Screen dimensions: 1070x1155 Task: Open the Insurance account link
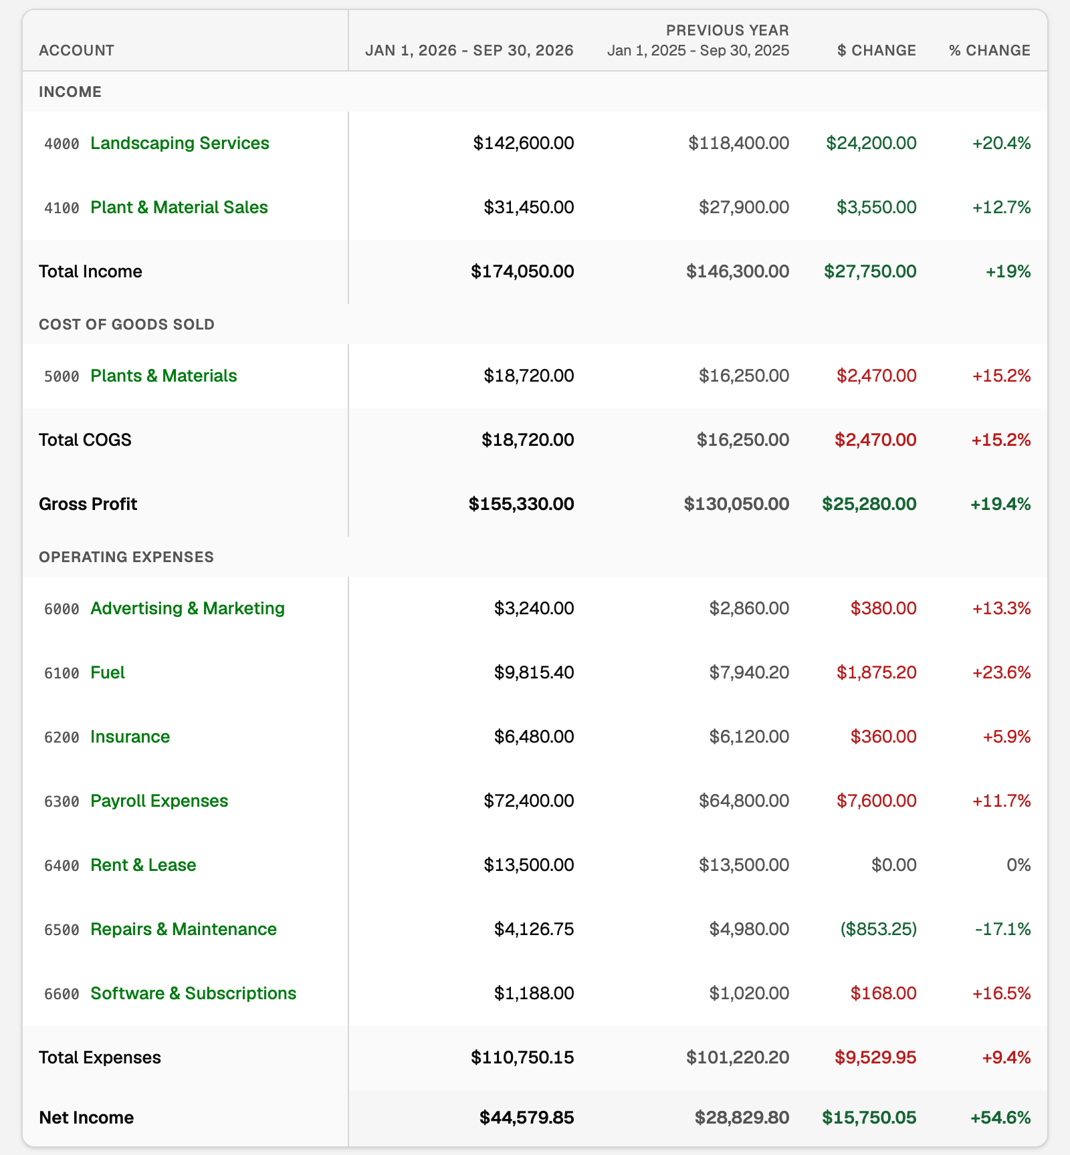[130, 737]
